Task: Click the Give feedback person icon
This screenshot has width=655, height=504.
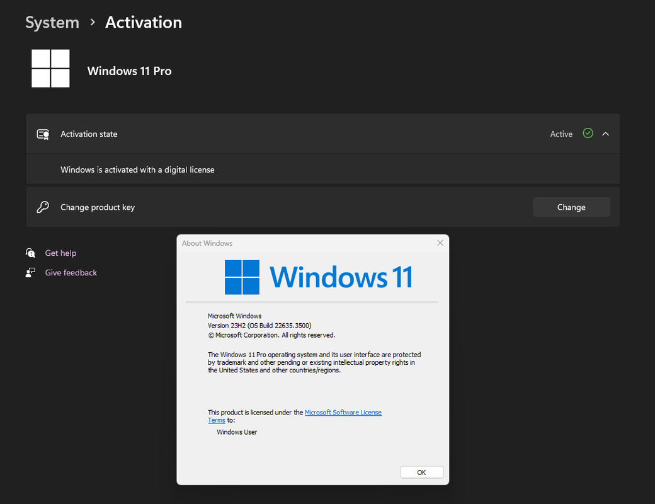Action: 30,273
